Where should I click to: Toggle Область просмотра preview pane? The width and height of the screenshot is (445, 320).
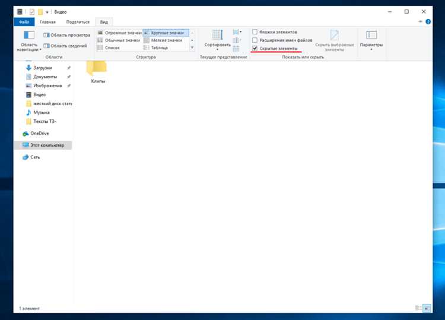66,35
